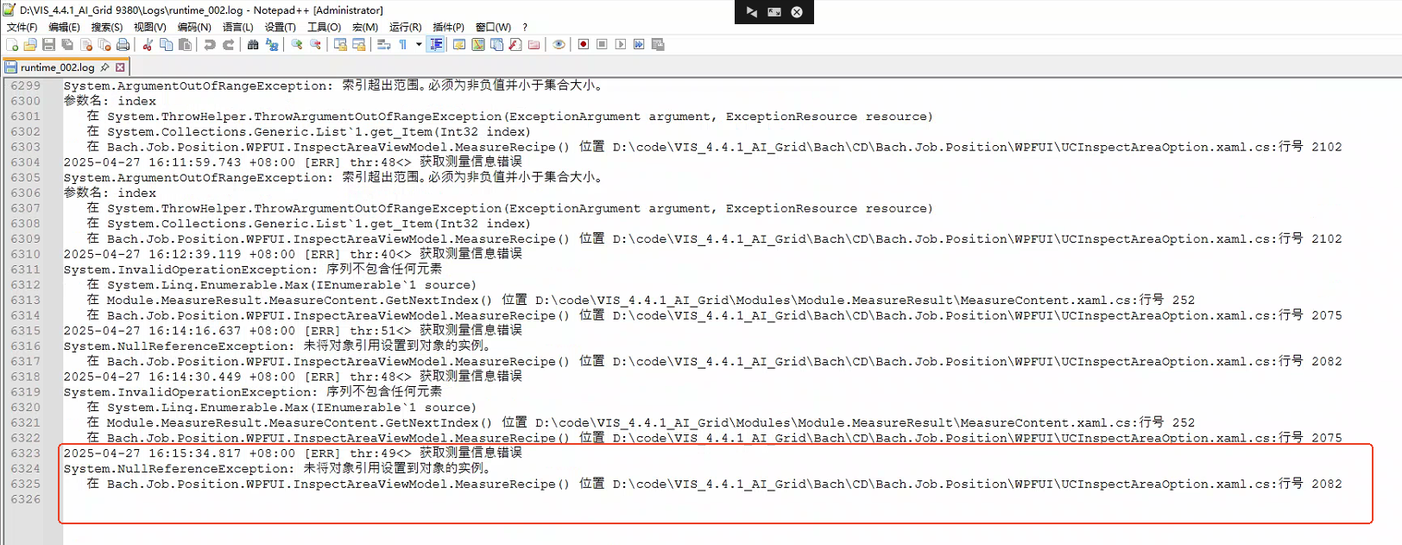
Task: Open the 搜索(S) menu
Action: pyautogui.click(x=107, y=27)
